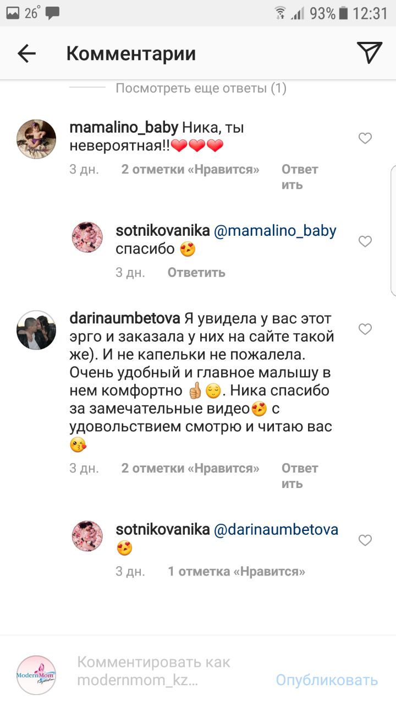The height and width of the screenshot is (705, 396).
Task: Open the @darinaumbetova mention link
Action: click(x=276, y=529)
